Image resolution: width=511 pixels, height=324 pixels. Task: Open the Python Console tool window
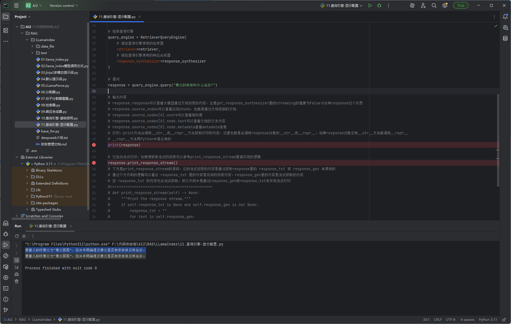6,256
